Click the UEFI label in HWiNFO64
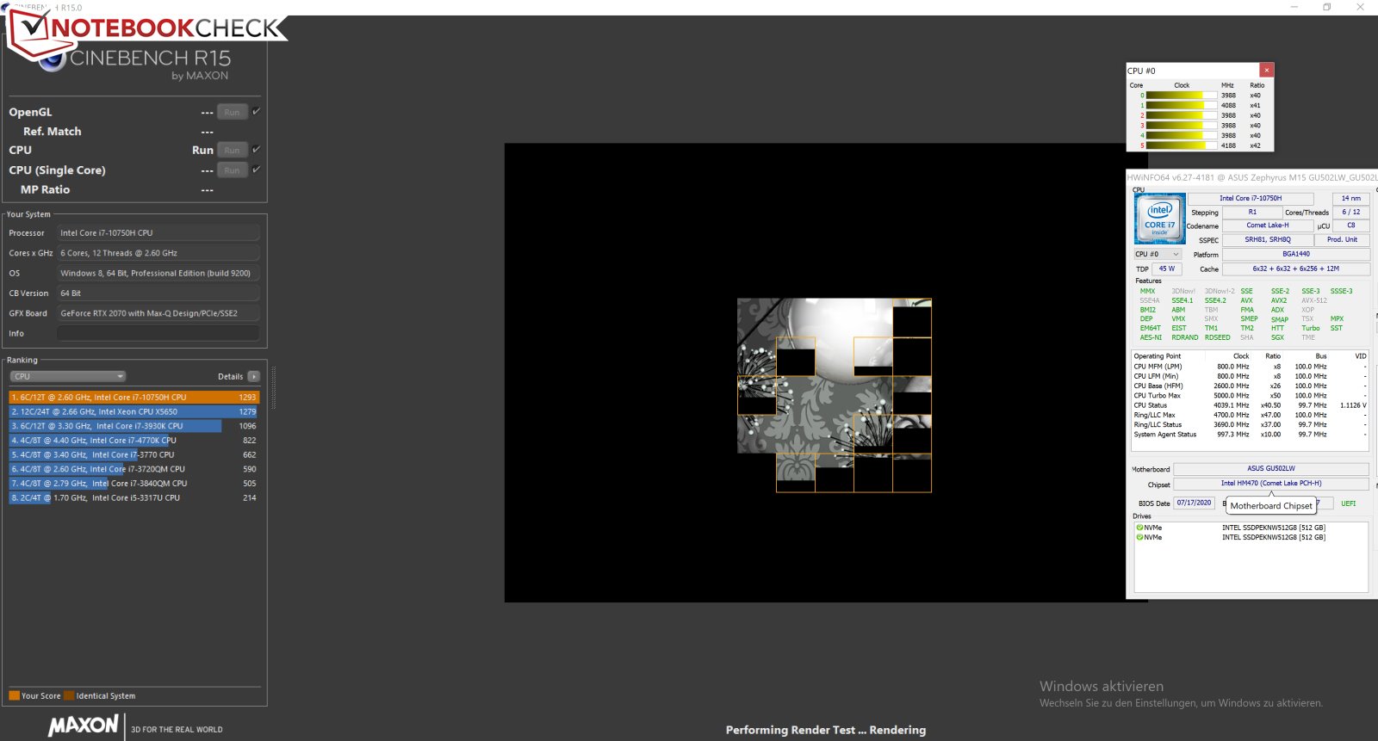The image size is (1378, 741). [x=1348, y=503]
